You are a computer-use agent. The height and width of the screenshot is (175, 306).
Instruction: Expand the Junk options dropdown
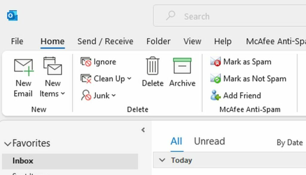click(113, 96)
